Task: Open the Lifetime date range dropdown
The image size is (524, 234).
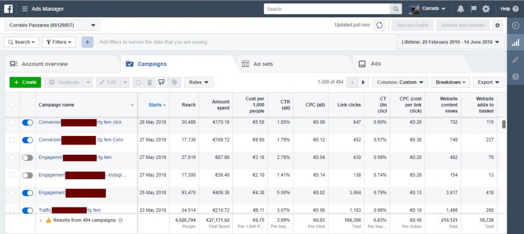Action: [x=450, y=42]
